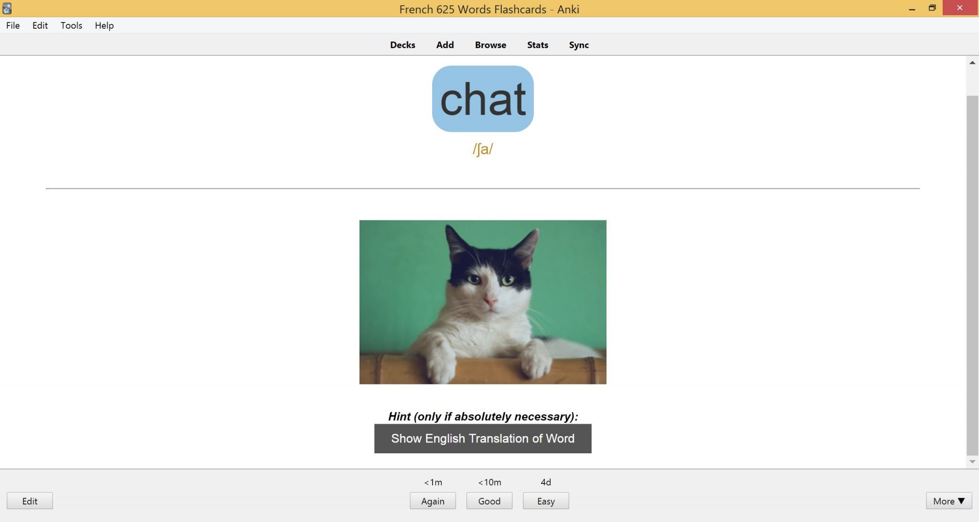Rate the card as Again
979x522 pixels.
[x=433, y=501]
